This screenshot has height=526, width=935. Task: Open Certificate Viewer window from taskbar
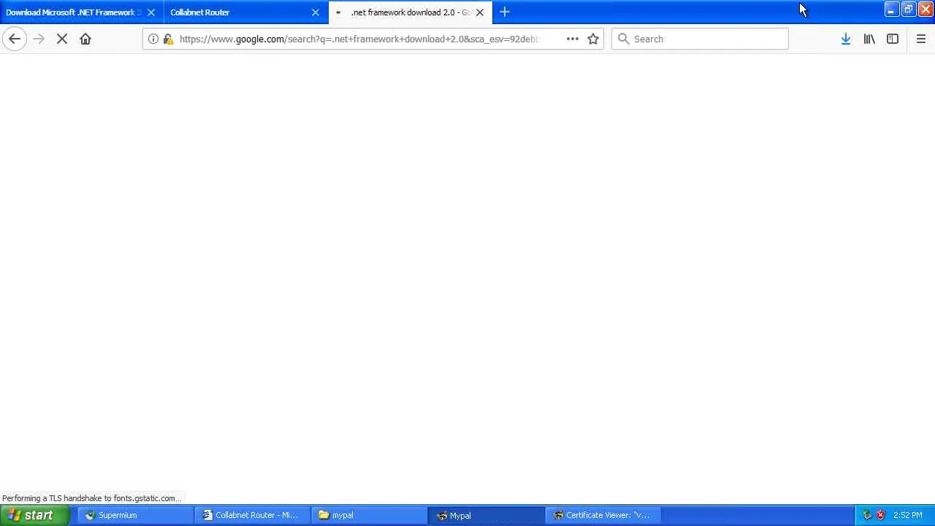pos(603,515)
